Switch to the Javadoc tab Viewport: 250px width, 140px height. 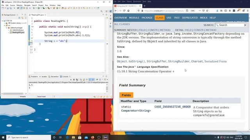pos(43,77)
